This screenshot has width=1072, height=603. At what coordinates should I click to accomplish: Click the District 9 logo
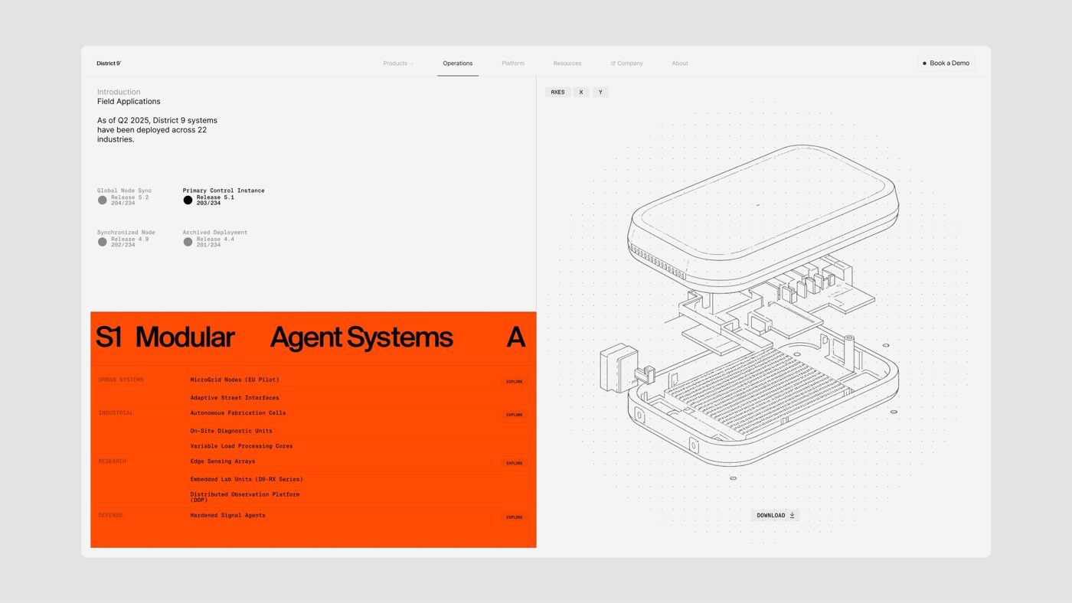[x=109, y=64]
